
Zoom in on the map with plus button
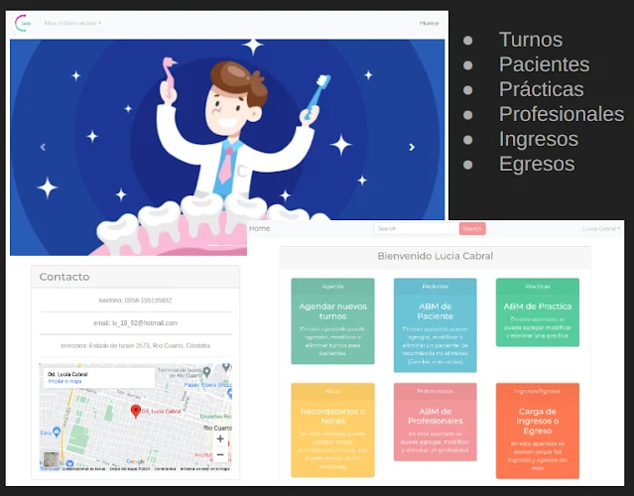coord(220,438)
